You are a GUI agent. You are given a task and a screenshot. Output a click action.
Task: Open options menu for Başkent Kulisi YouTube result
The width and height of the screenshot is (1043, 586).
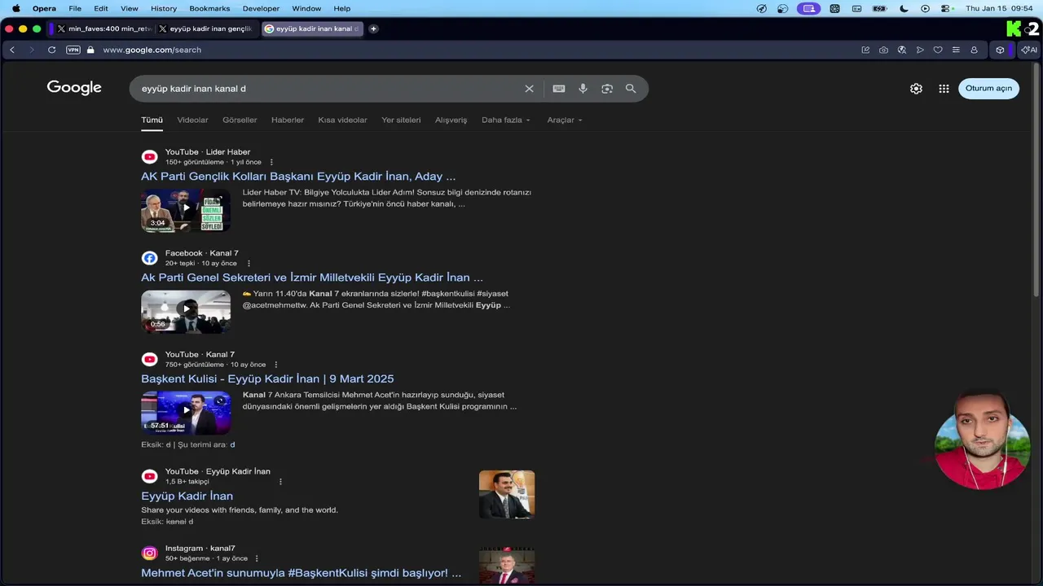(x=276, y=365)
